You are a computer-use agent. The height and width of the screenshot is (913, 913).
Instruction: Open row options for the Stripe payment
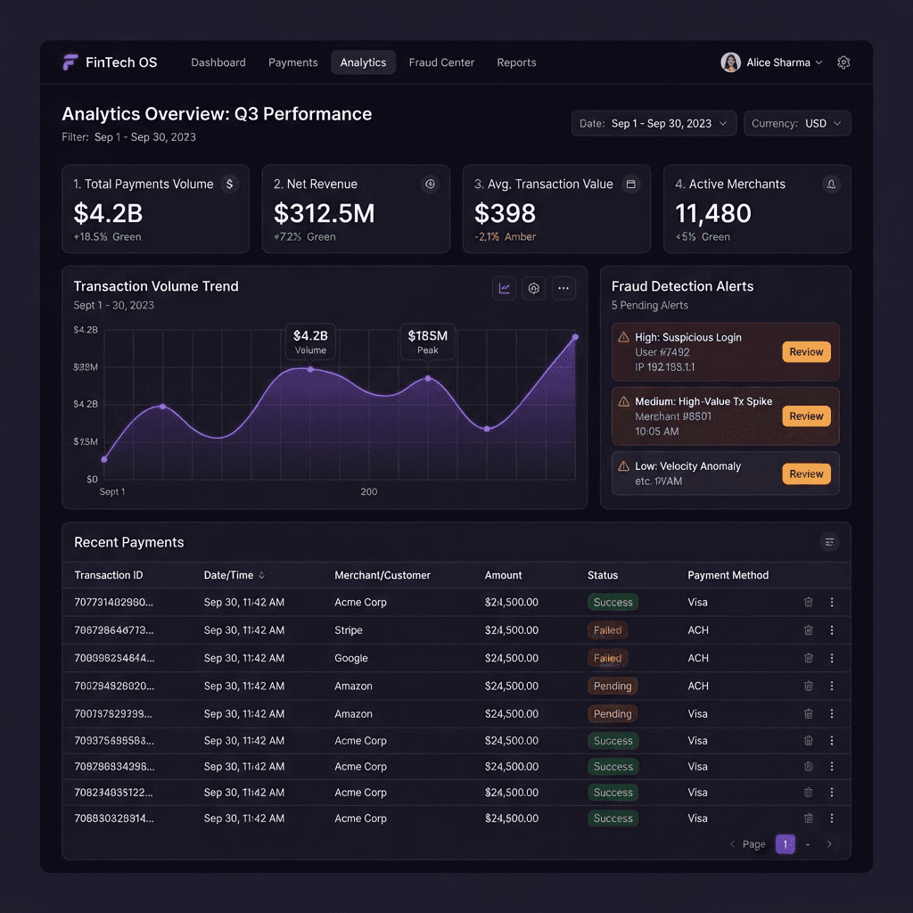pyautogui.click(x=832, y=630)
